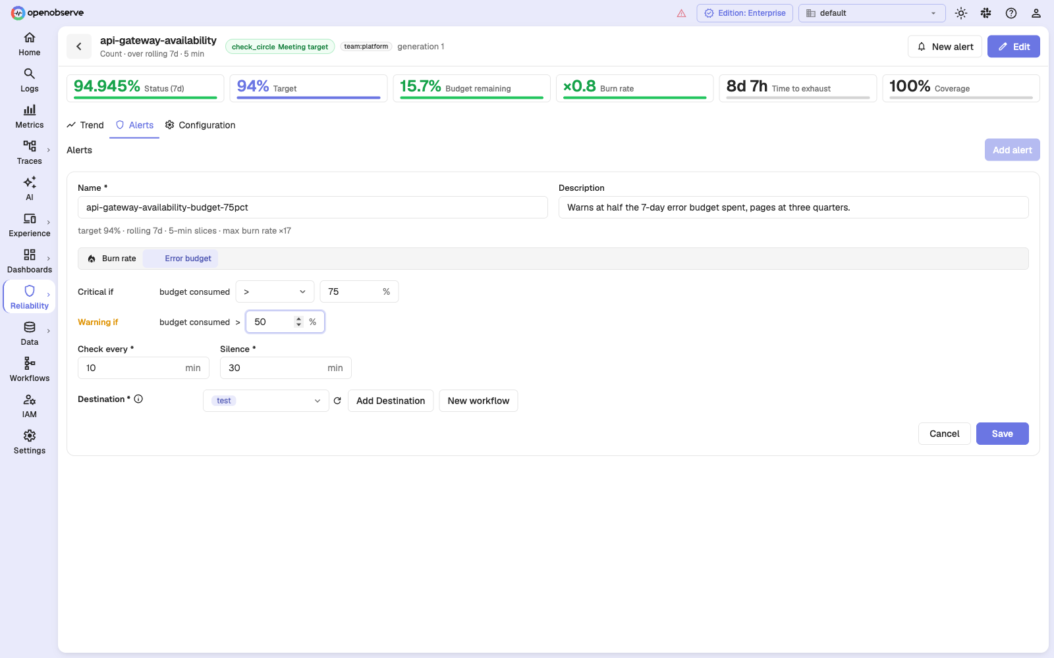Viewport: 1054px width, 658px height.
Task: Focus the critical threshold 75 field
Action: 359,291
